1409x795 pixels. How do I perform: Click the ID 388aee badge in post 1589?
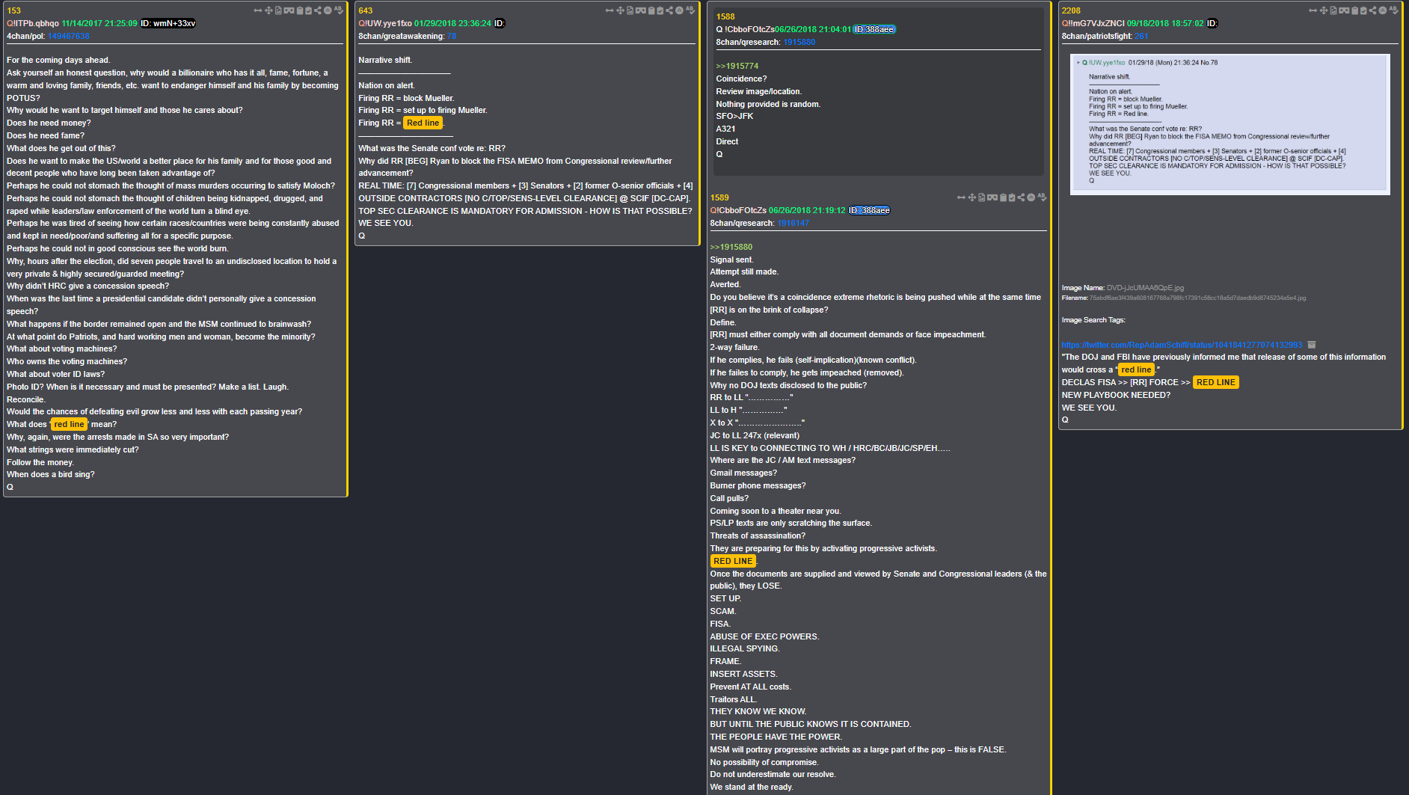click(x=869, y=210)
